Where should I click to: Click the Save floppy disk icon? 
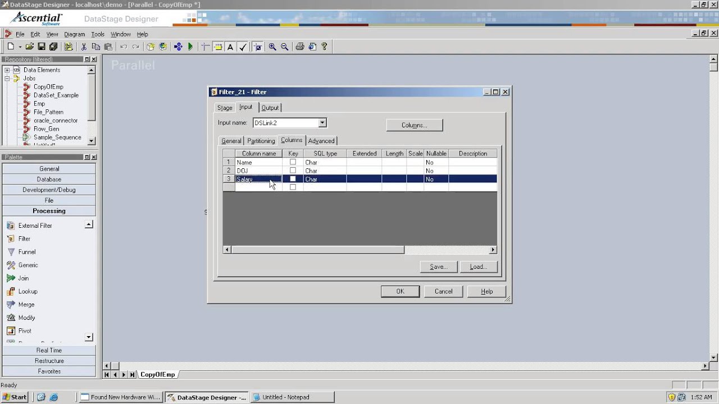point(42,47)
